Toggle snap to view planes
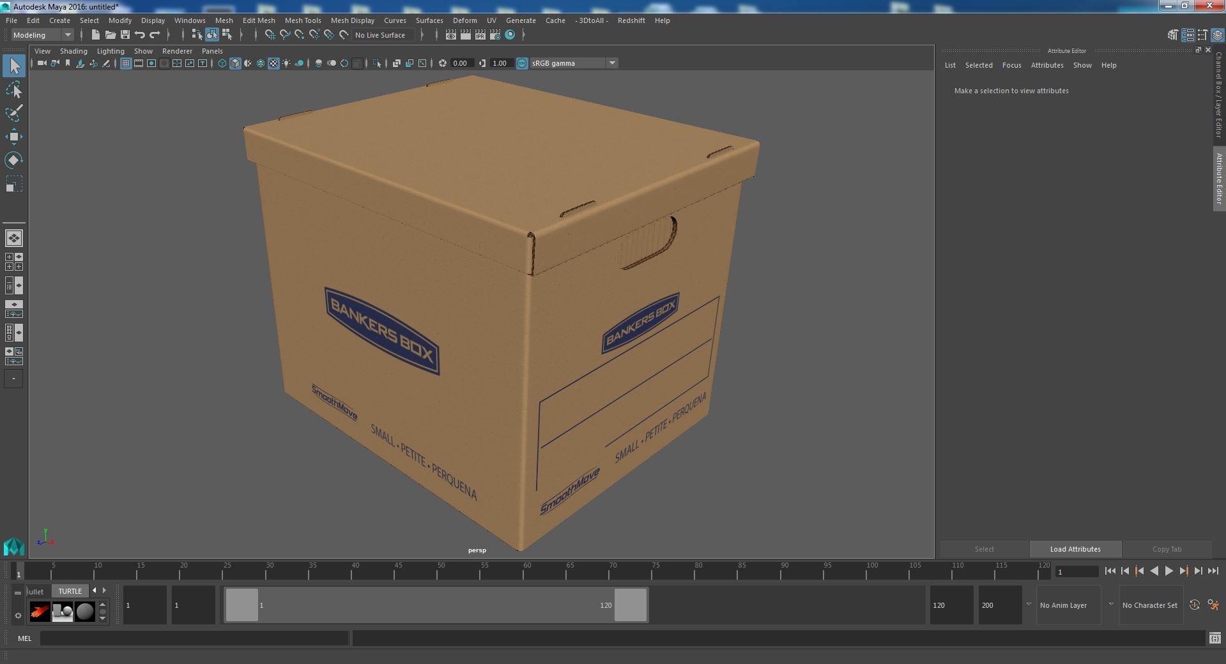The height and width of the screenshot is (664, 1226). coord(329,35)
